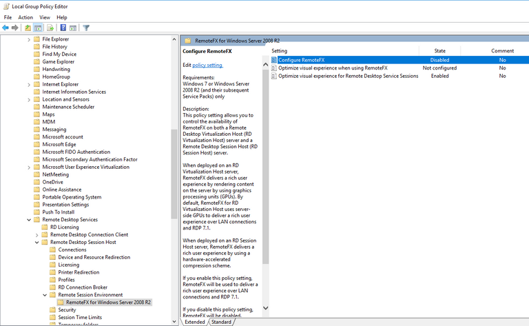Click description pane scroll up arrow

[265, 65]
